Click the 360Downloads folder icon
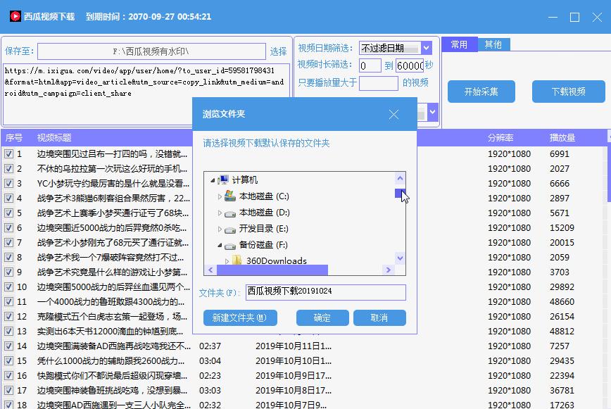The width and height of the screenshot is (611, 409). point(237,260)
